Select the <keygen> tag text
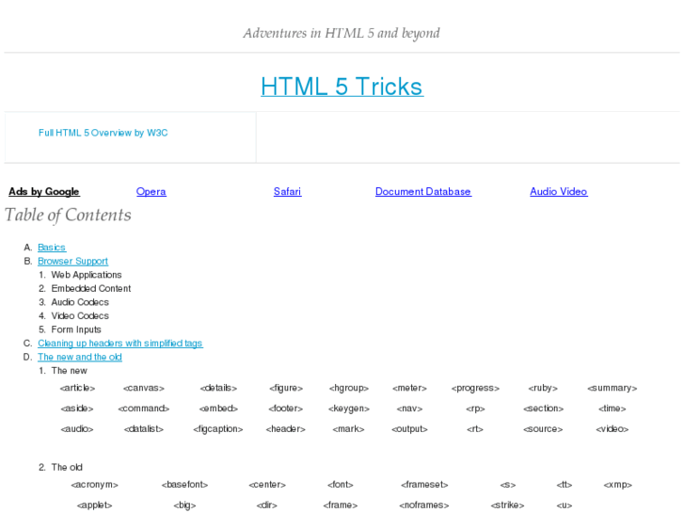The height and width of the screenshot is (513, 684). [348, 409]
